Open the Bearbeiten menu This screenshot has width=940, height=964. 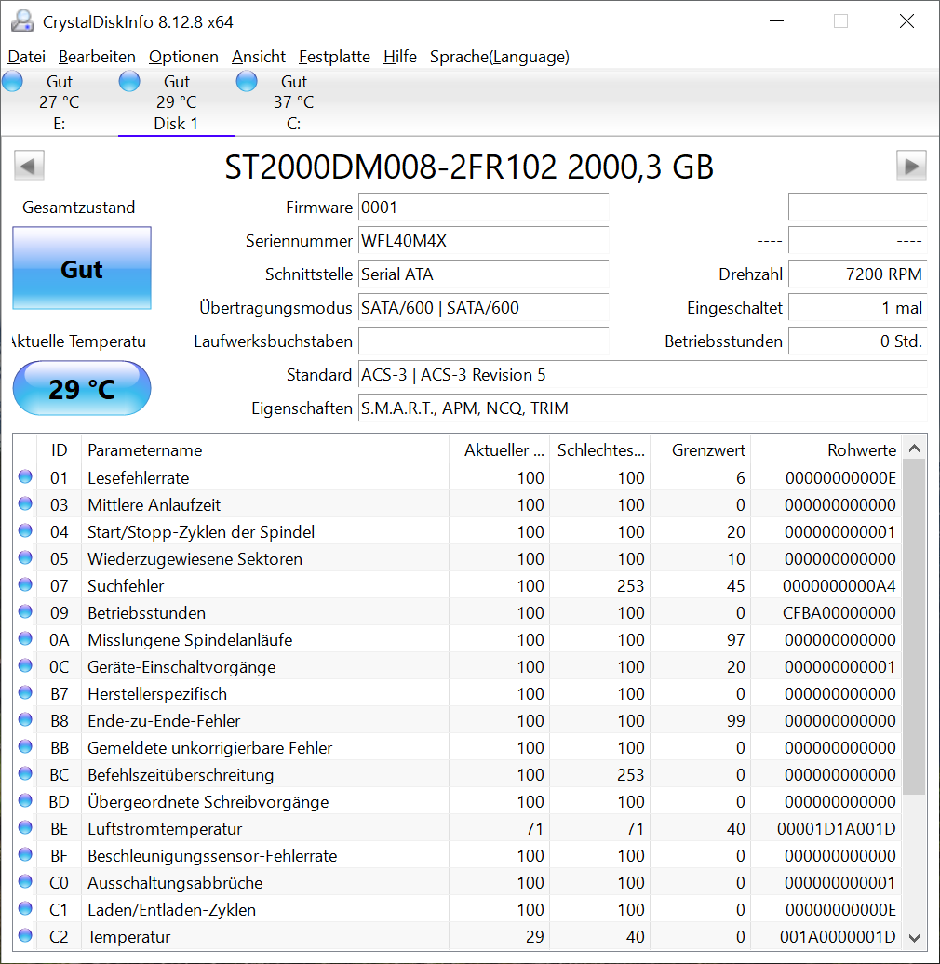tap(97, 57)
